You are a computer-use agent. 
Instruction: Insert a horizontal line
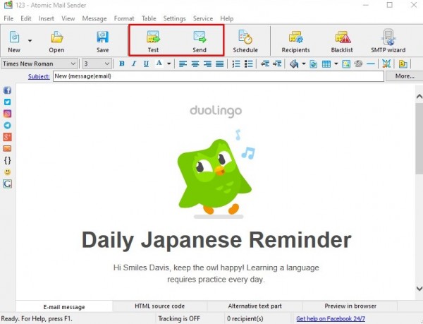[371, 64]
